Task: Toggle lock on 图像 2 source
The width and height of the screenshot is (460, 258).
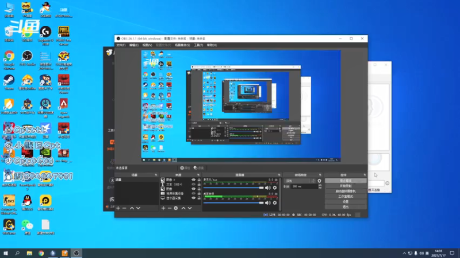Action: point(199,180)
